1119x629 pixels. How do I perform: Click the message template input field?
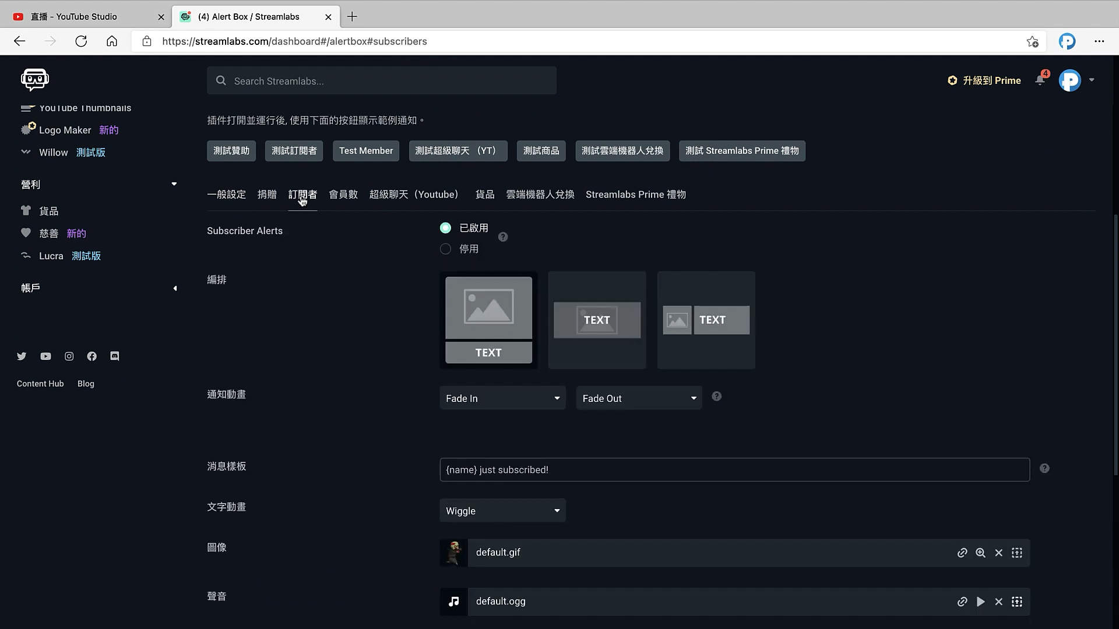(734, 470)
